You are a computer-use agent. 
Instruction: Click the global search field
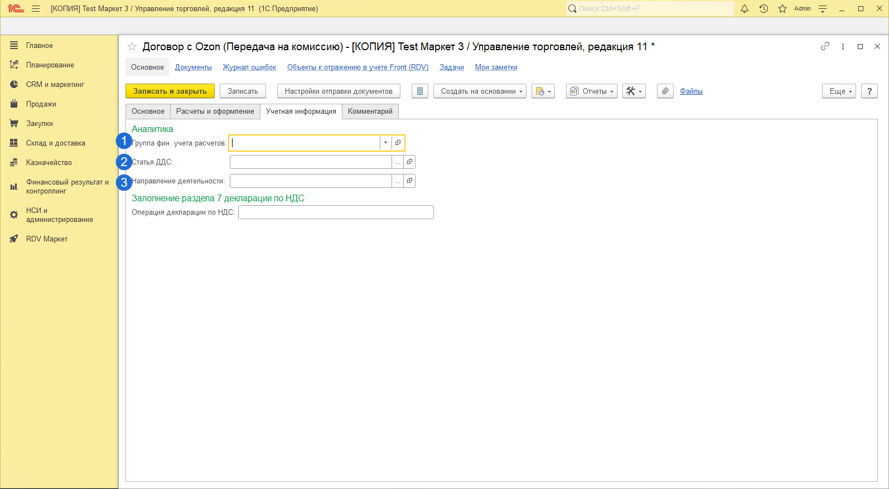(x=650, y=8)
